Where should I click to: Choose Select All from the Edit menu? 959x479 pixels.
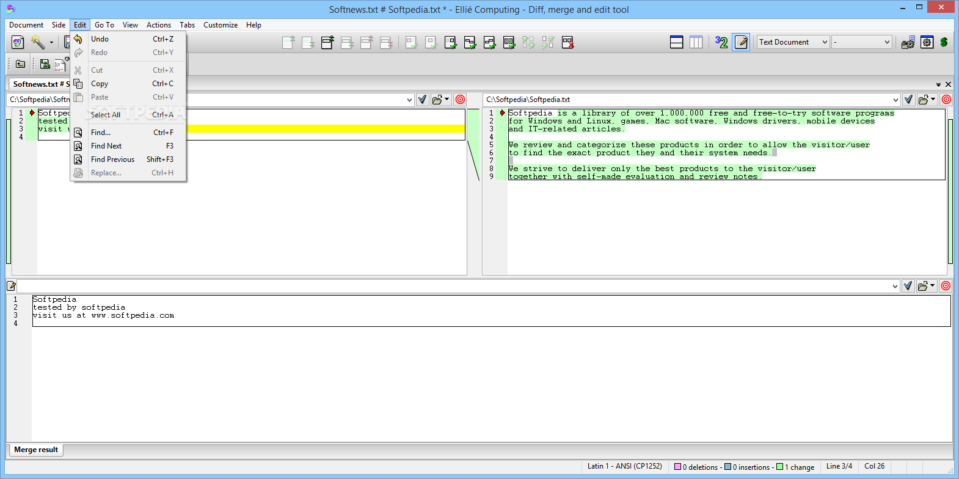pos(128,115)
